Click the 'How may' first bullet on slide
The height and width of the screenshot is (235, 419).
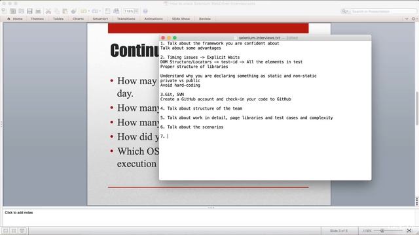point(137,81)
